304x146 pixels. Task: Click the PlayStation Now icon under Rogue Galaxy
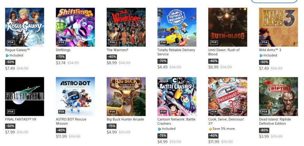click(7, 56)
